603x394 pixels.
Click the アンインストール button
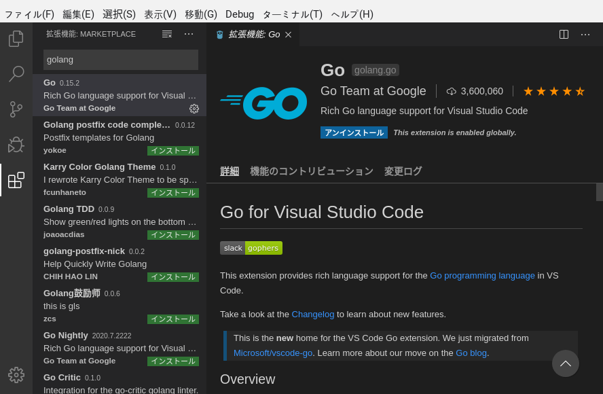354,132
